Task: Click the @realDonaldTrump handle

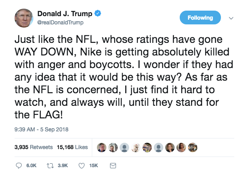Action: click(60, 22)
